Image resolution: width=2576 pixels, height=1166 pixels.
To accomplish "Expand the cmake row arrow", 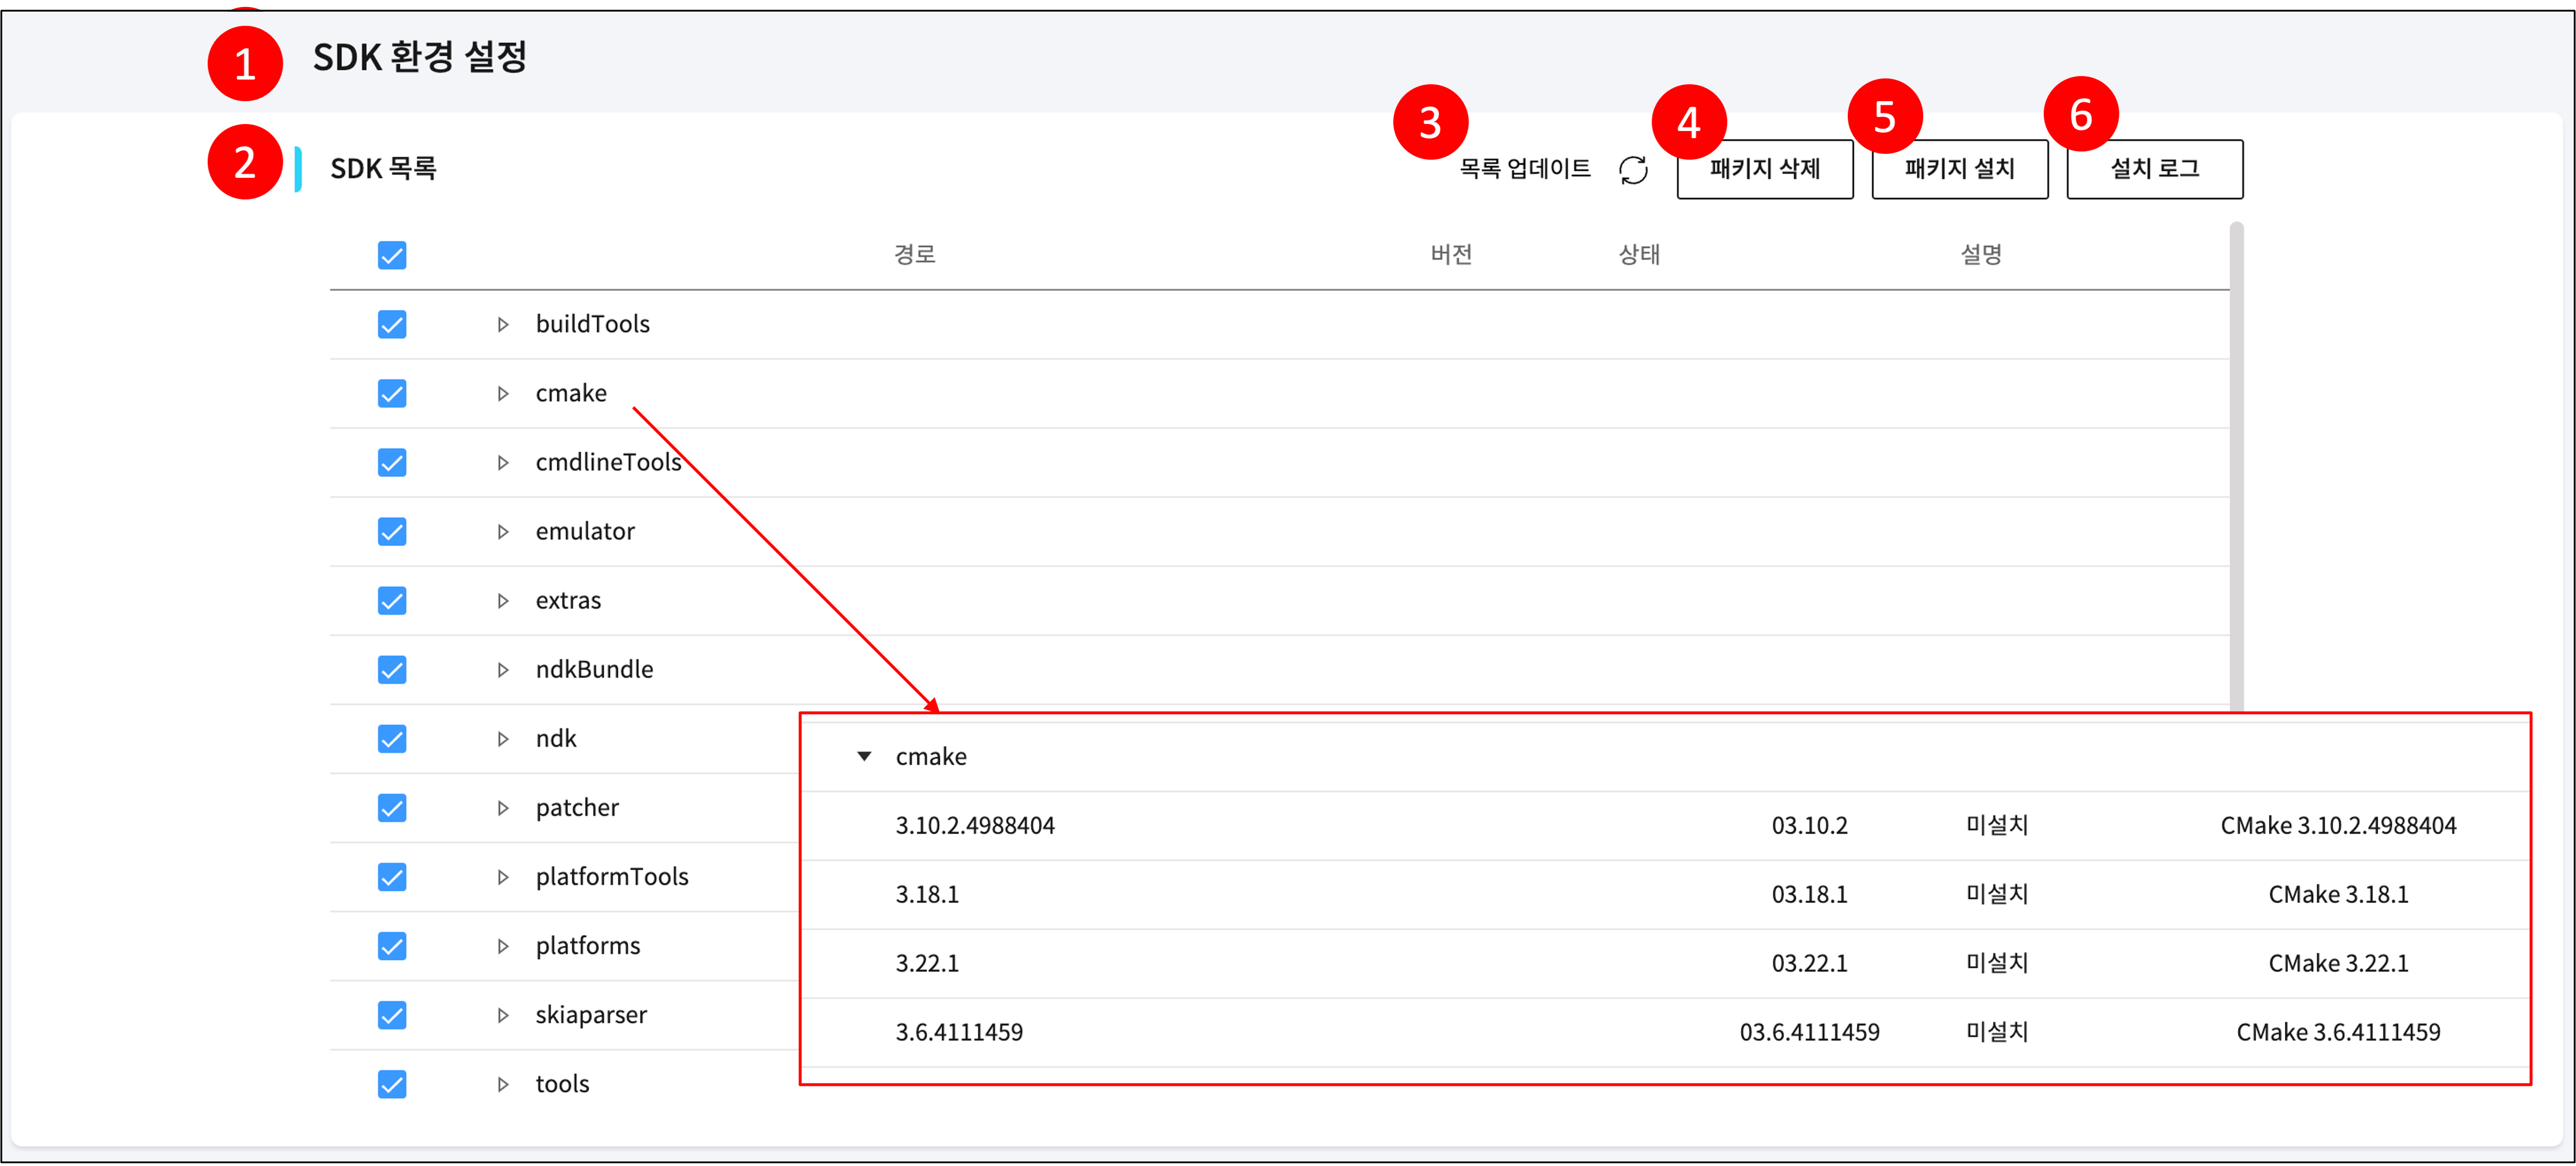I will click(x=503, y=394).
